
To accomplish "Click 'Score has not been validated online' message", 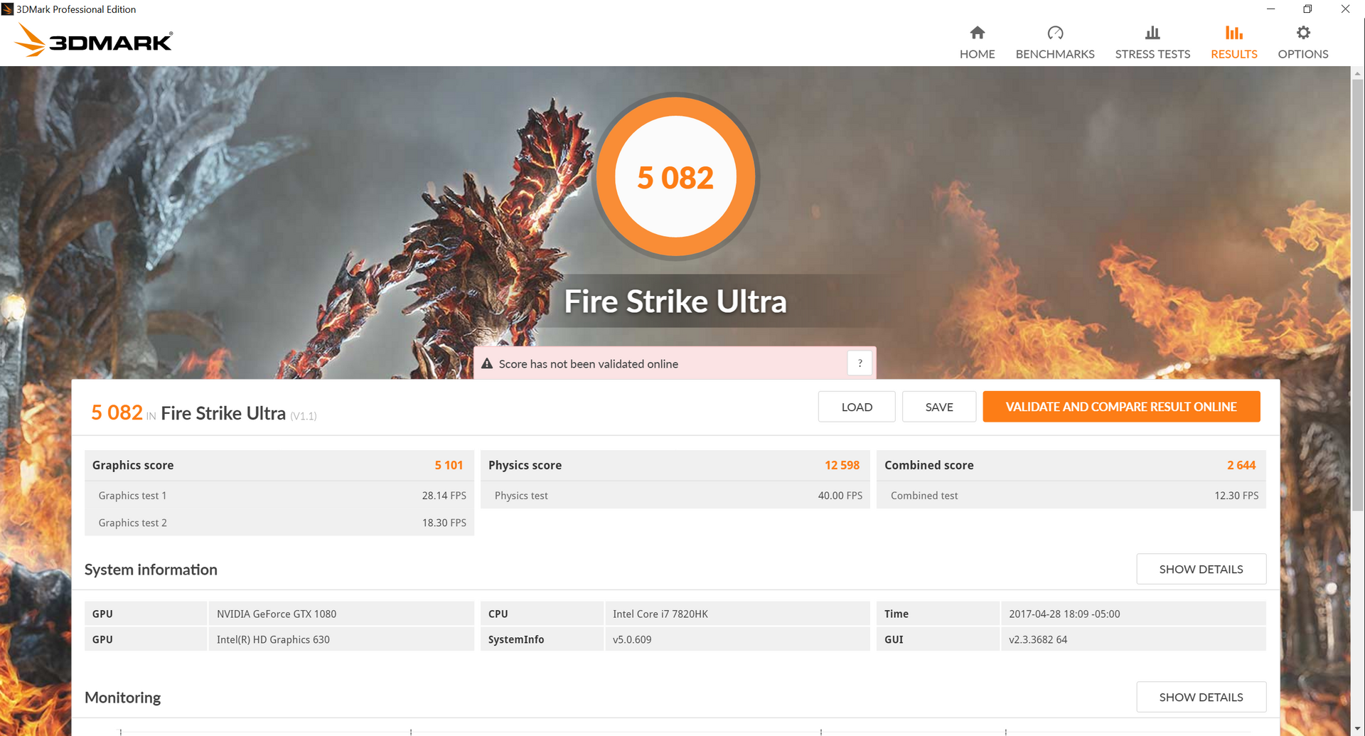I will click(589, 363).
